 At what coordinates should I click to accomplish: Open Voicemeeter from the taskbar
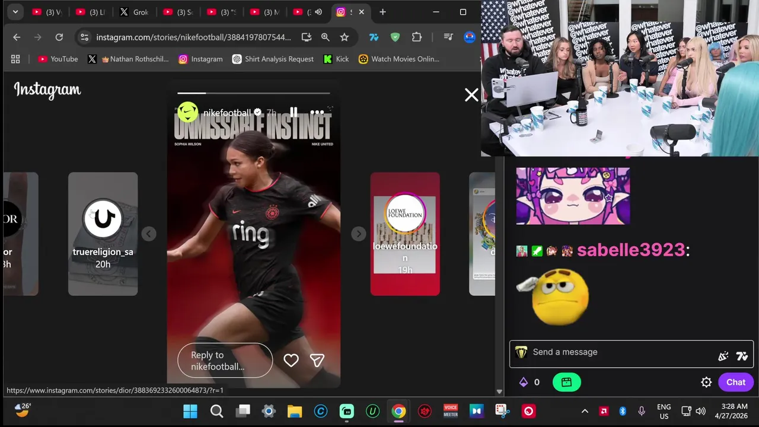[451, 411]
